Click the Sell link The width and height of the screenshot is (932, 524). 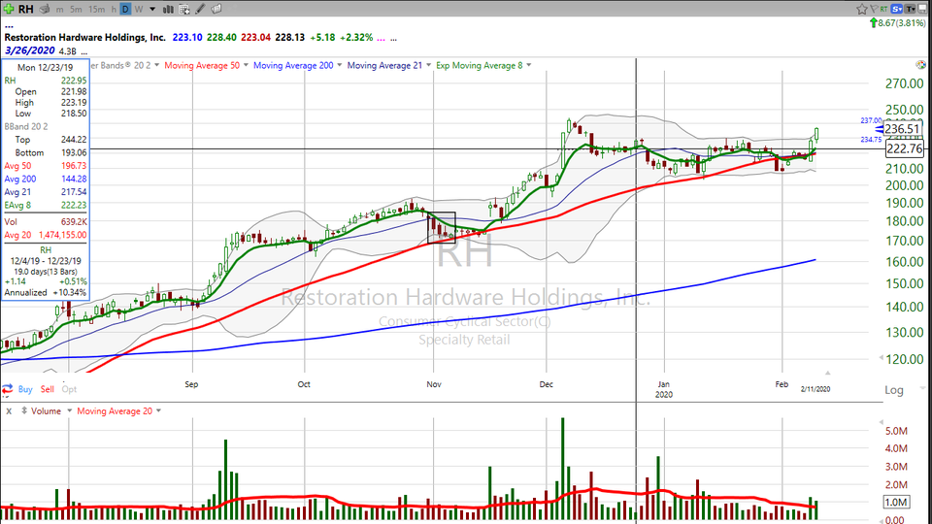click(47, 390)
